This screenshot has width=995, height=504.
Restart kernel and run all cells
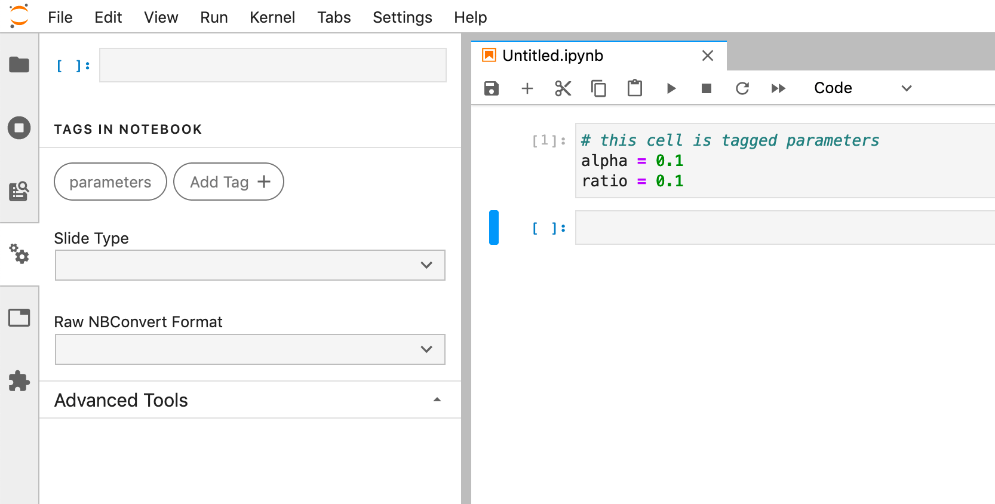(778, 88)
